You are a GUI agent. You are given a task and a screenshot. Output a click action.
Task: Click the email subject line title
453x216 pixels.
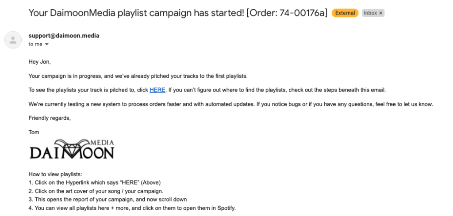coord(178,13)
